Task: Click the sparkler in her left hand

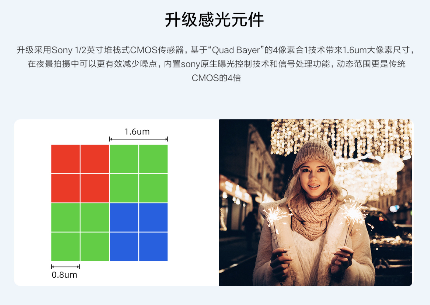Action: pyautogui.click(x=352, y=215)
